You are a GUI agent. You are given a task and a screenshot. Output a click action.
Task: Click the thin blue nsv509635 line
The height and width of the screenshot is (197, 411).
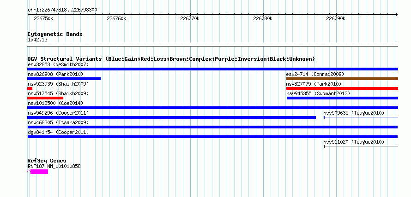(361, 117)
